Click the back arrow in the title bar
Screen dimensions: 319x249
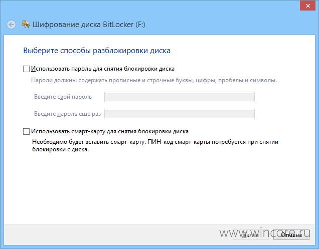pyautogui.click(x=11, y=25)
